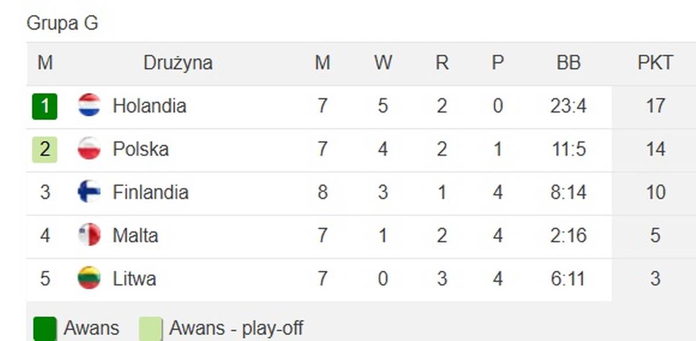Click the Poland flag icon
The image size is (696, 341).
pyautogui.click(x=89, y=149)
